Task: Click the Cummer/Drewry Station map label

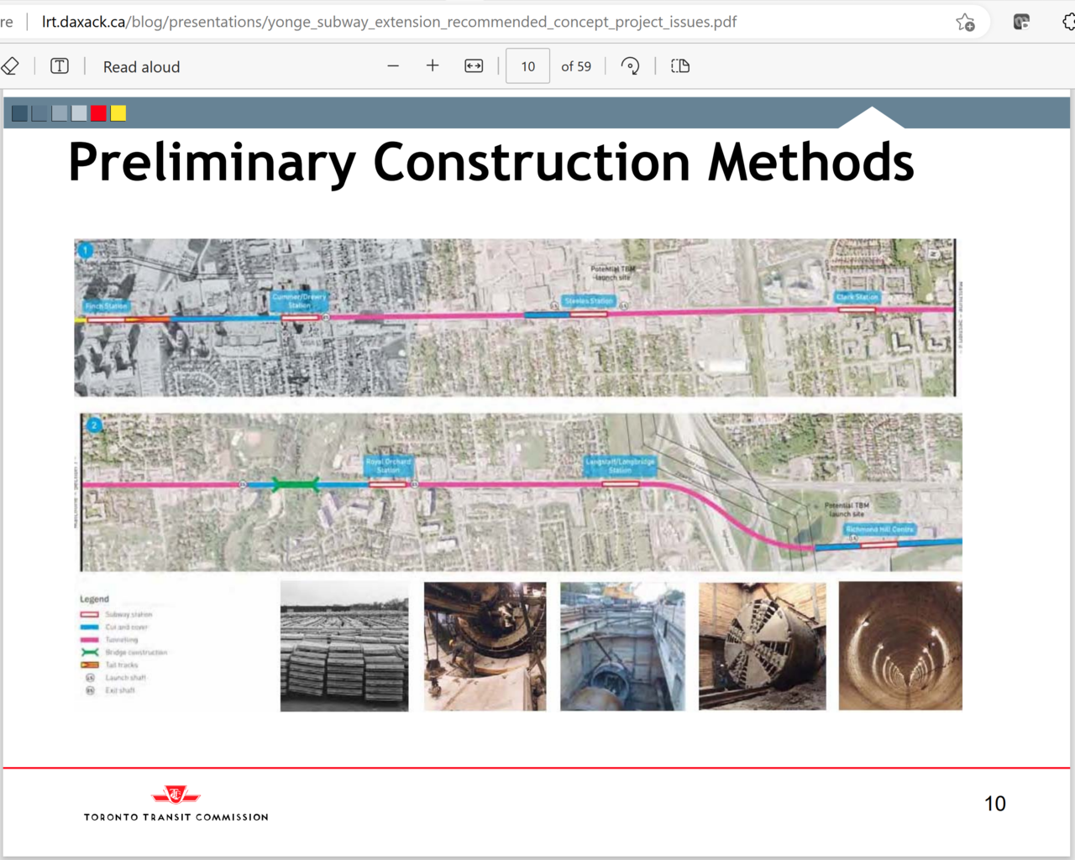Action: [300, 300]
